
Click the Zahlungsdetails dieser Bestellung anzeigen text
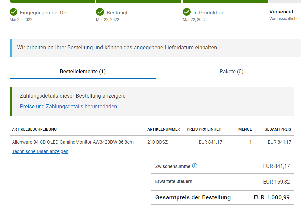(x=72, y=96)
